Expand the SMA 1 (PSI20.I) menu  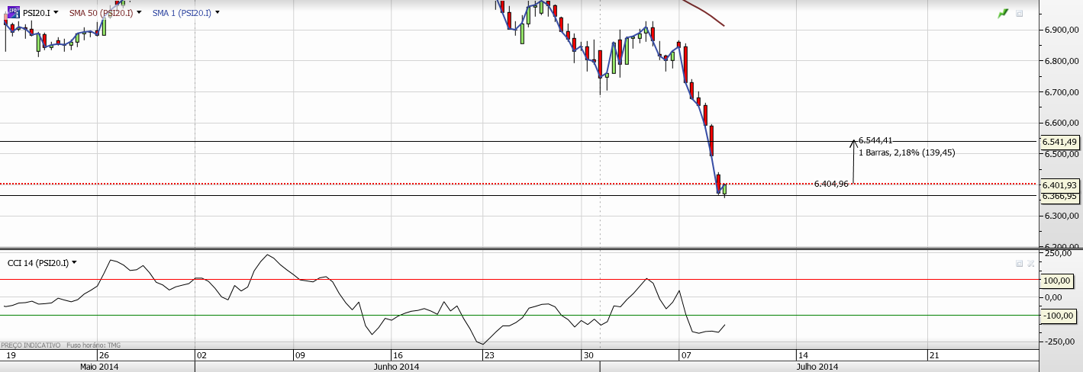point(218,13)
